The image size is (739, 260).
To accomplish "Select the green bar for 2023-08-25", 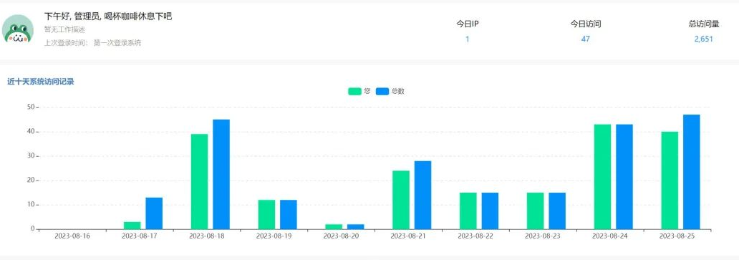I will click(670, 180).
